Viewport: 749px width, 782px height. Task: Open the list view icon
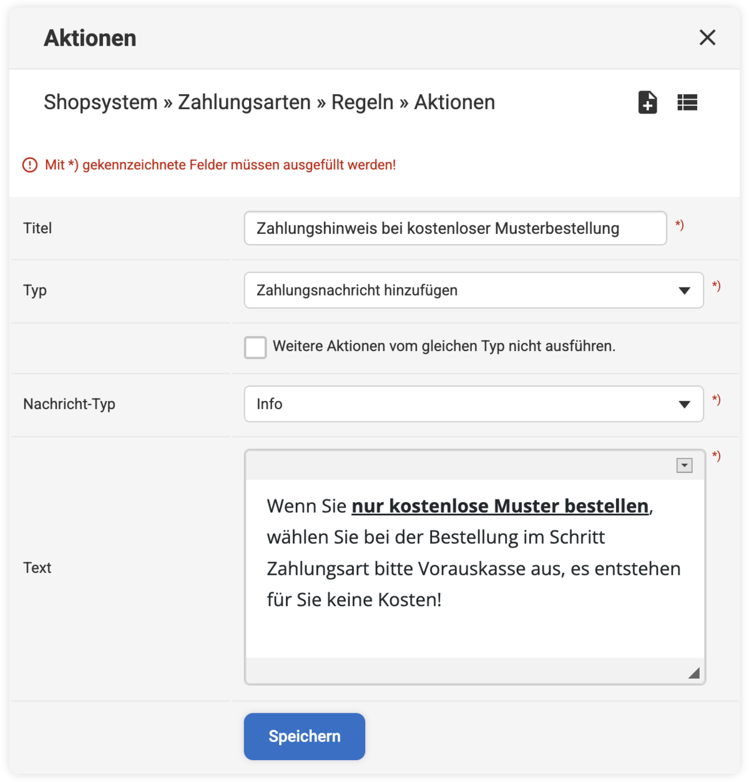point(687,102)
